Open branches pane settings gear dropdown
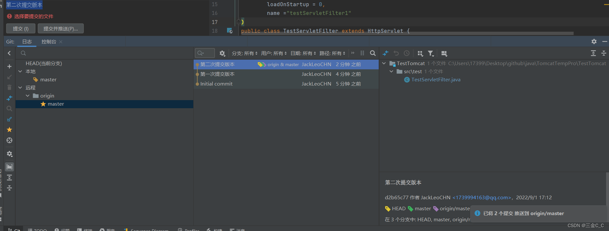This screenshot has height=231, width=609. pos(9,154)
